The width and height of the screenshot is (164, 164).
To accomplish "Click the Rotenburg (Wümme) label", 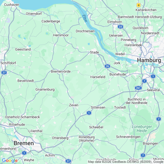I will pos(86,139).
